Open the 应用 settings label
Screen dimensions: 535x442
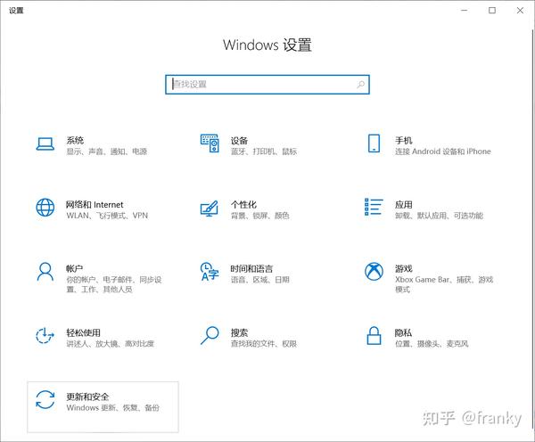[404, 205]
